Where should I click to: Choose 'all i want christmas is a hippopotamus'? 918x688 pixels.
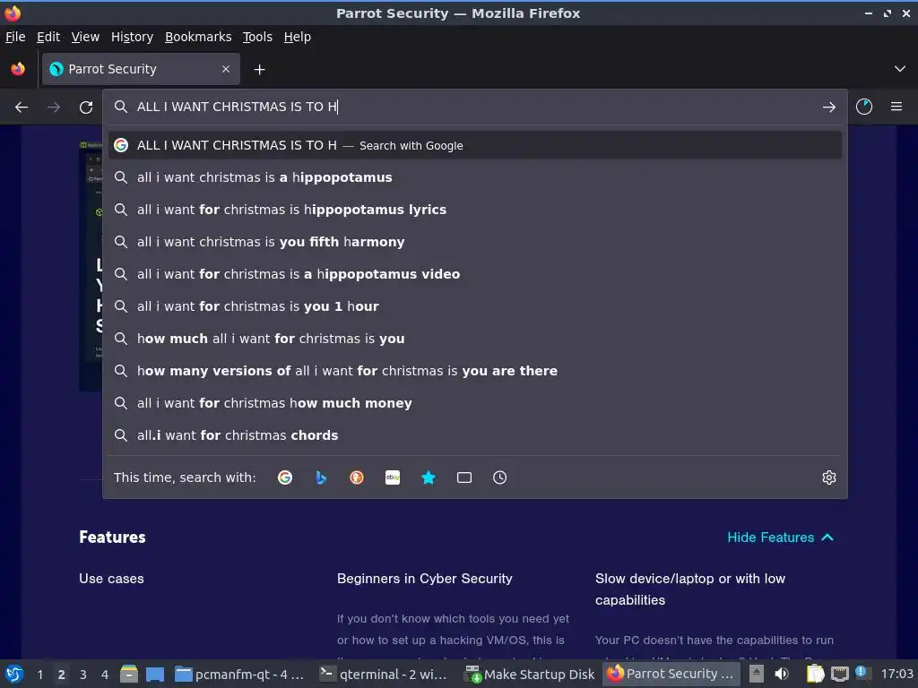tap(475, 177)
